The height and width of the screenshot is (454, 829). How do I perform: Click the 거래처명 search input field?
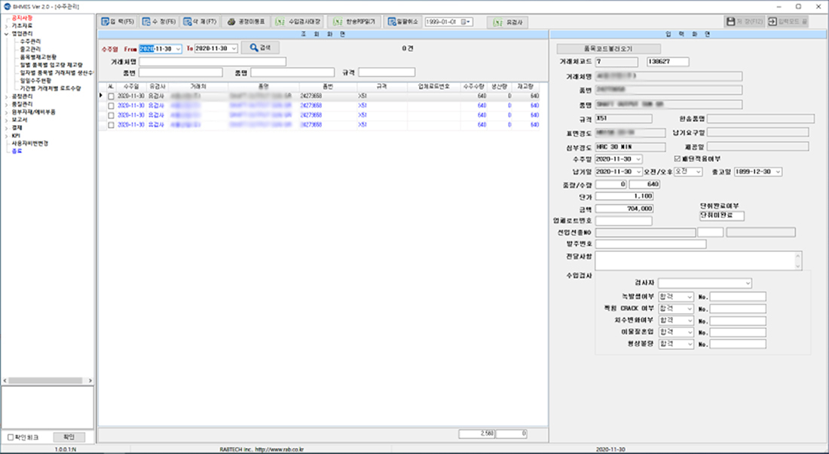point(213,62)
